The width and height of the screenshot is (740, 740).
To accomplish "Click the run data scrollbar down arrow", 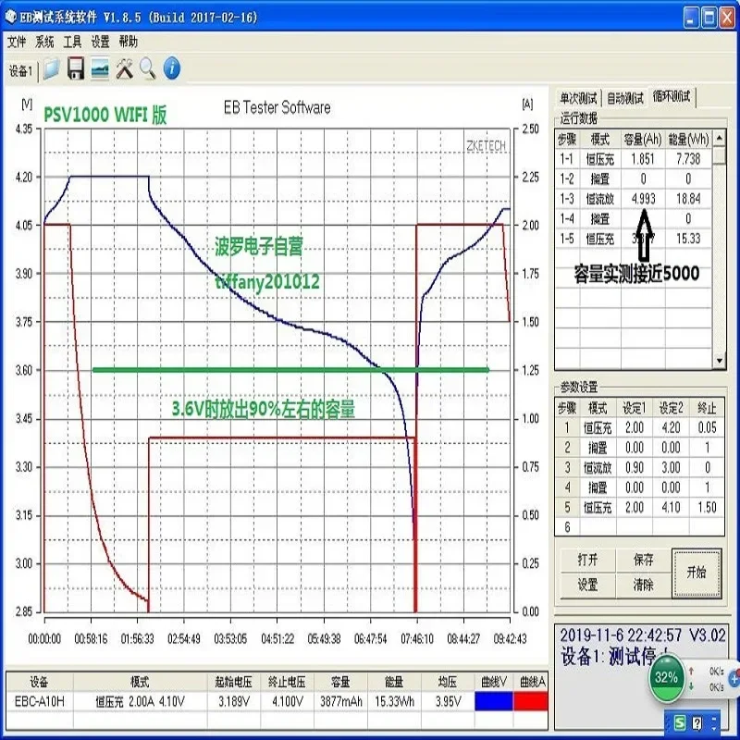I will pyautogui.click(x=720, y=361).
